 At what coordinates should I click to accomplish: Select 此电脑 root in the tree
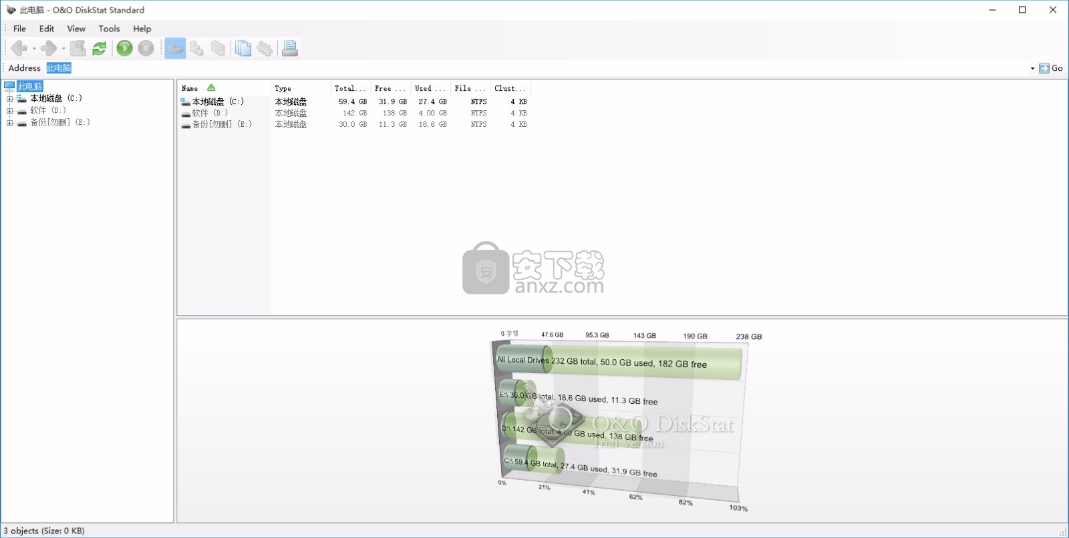(30, 86)
